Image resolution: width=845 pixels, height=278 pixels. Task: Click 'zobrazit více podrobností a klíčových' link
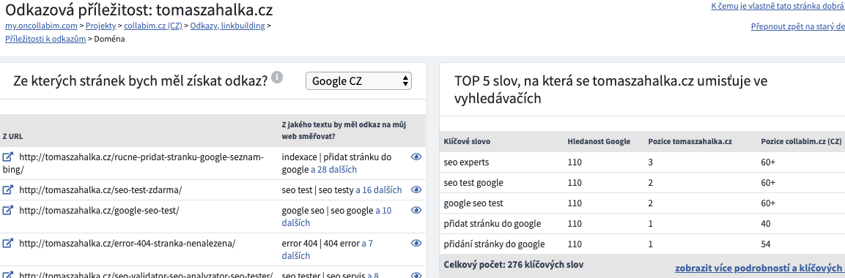point(760,268)
